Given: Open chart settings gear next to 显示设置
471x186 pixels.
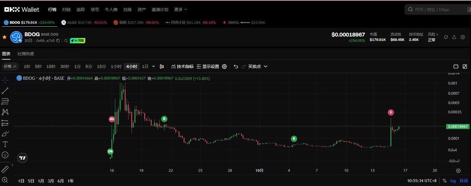Looking at the screenshot, I should [x=224, y=66].
